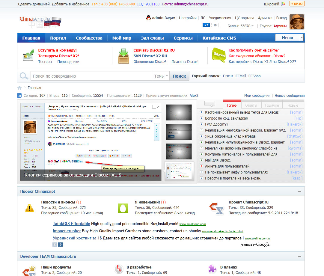Image resolution: width=324 pixels, height=276 pixels.
Task: Click the magnifier search icon
Action: click(x=24, y=76)
